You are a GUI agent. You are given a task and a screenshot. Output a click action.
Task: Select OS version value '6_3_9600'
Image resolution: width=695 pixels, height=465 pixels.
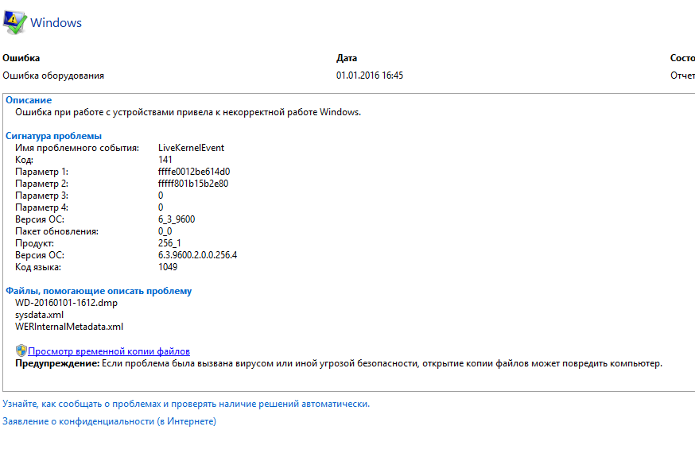(177, 219)
